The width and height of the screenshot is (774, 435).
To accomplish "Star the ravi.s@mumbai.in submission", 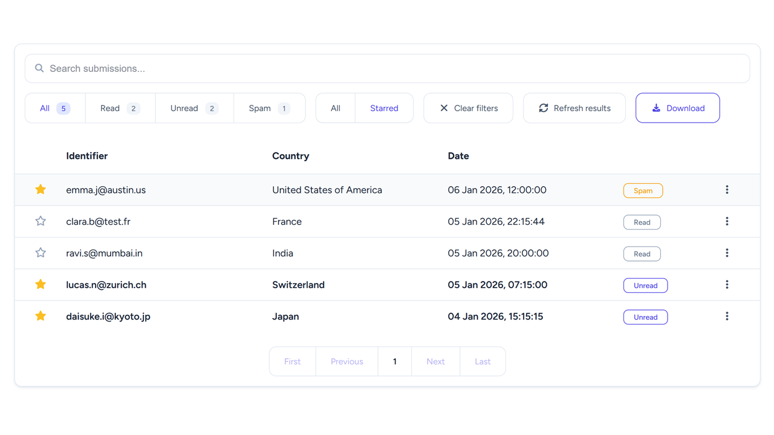I will [41, 253].
